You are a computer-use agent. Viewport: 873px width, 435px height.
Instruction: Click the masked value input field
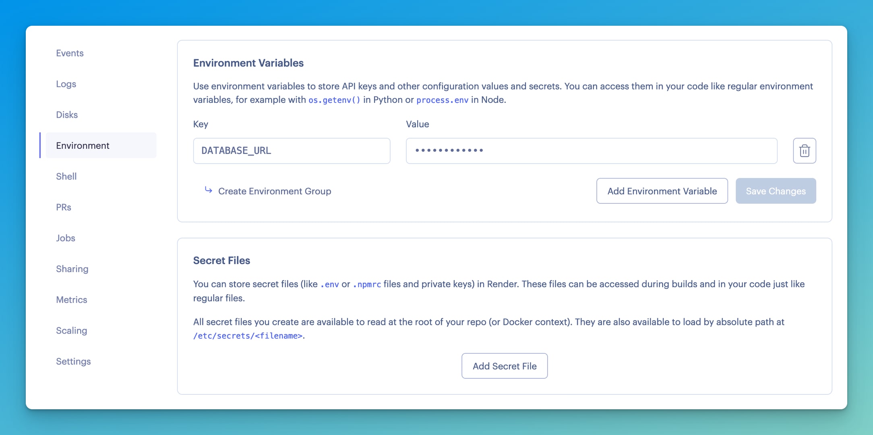pos(592,150)
